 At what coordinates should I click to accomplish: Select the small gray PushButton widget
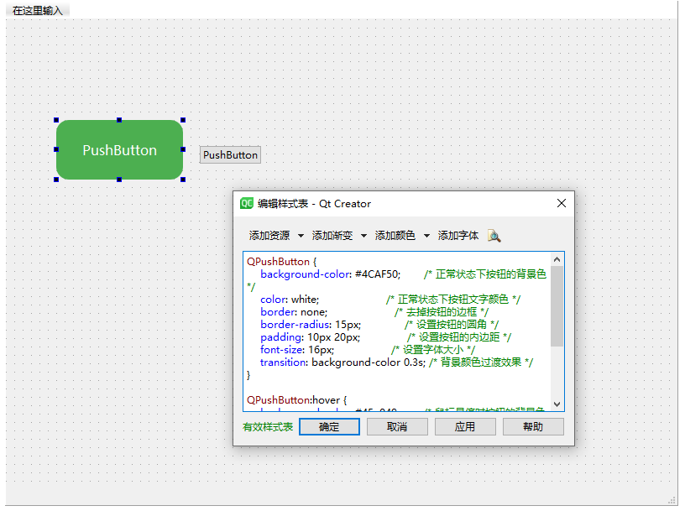pos(230,155)
